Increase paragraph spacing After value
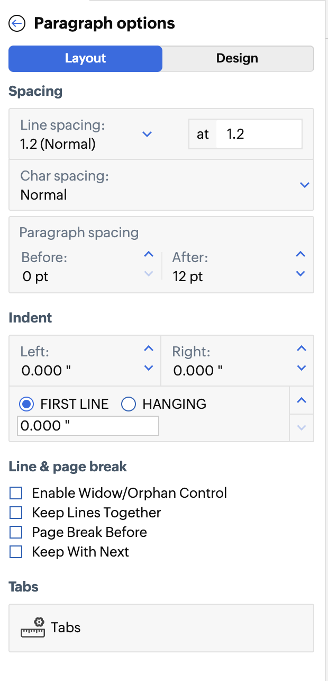Screen dimensions: 328x681 coord(300,255)
